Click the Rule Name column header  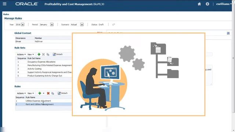(x=30, y=97)
